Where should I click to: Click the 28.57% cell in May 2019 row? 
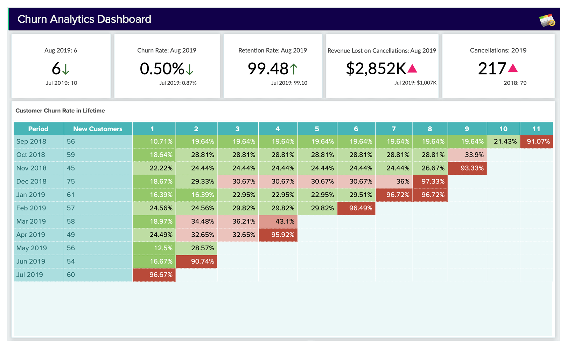[196, 248]
